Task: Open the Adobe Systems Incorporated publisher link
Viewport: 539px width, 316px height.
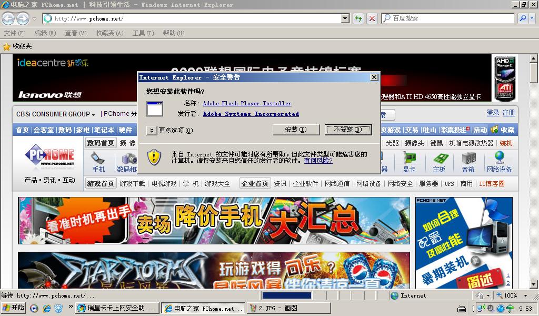Action: [x=251, y=114]
